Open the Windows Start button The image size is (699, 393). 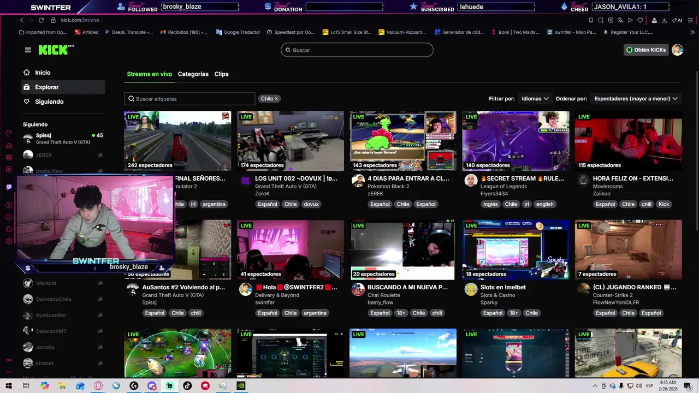pos(9,386)
